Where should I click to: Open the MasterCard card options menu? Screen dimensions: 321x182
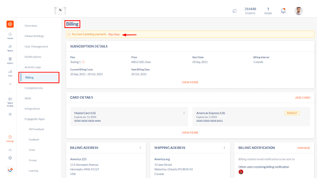[x=184, y=113]
